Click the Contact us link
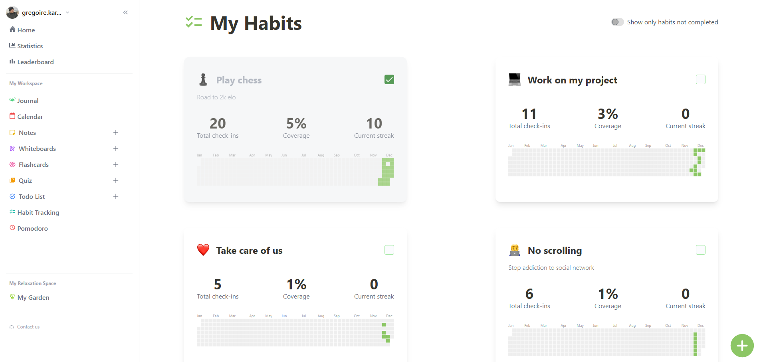763x362 pixels. (28, 327)
